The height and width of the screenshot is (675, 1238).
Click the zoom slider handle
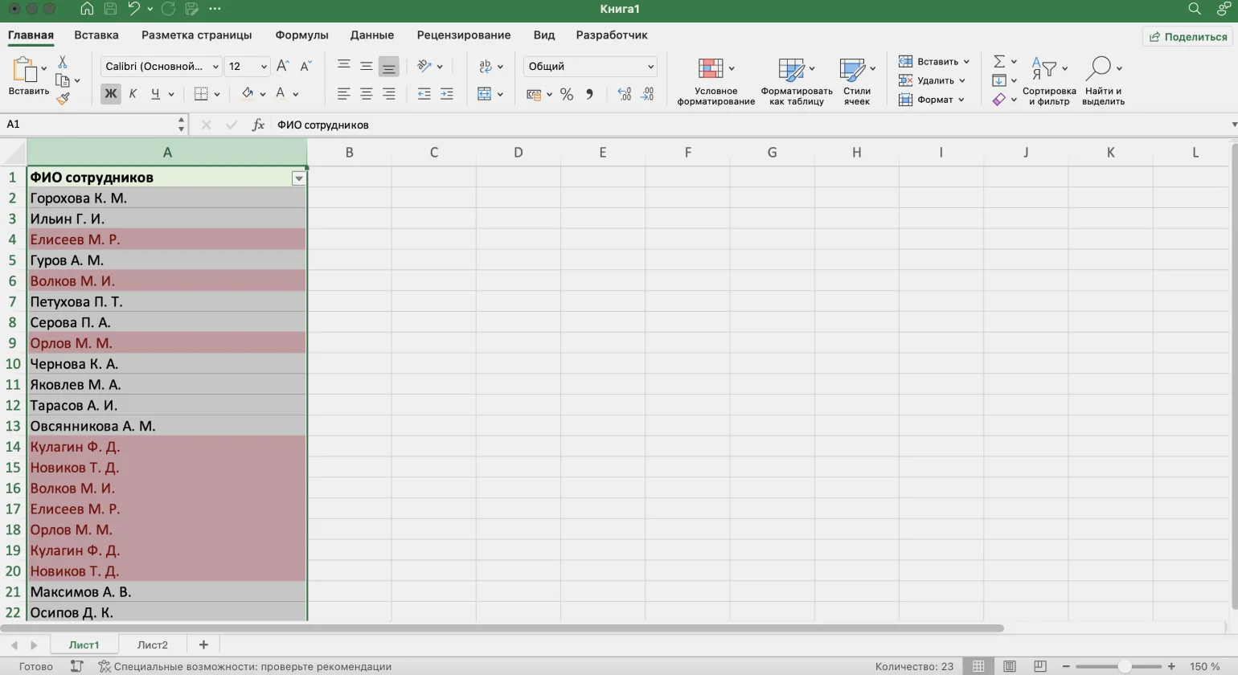(1124, 666)
